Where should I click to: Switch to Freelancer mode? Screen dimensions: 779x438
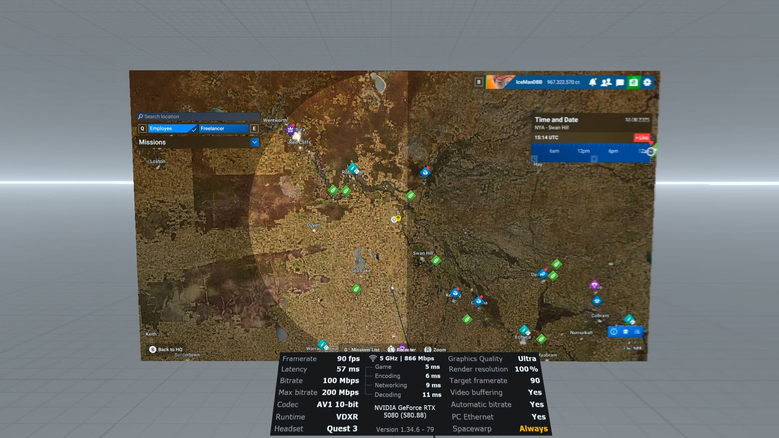point(224,129)
